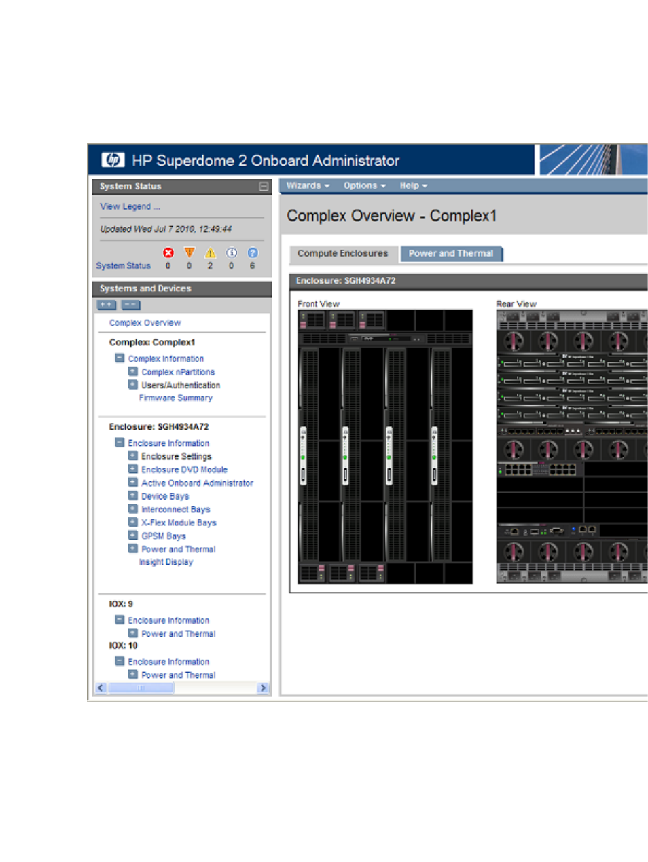Click the horizontal scrollbar thumb in the sidebar
The width and height of the screenshot is (648, 862).
click(x=141, y=688)
